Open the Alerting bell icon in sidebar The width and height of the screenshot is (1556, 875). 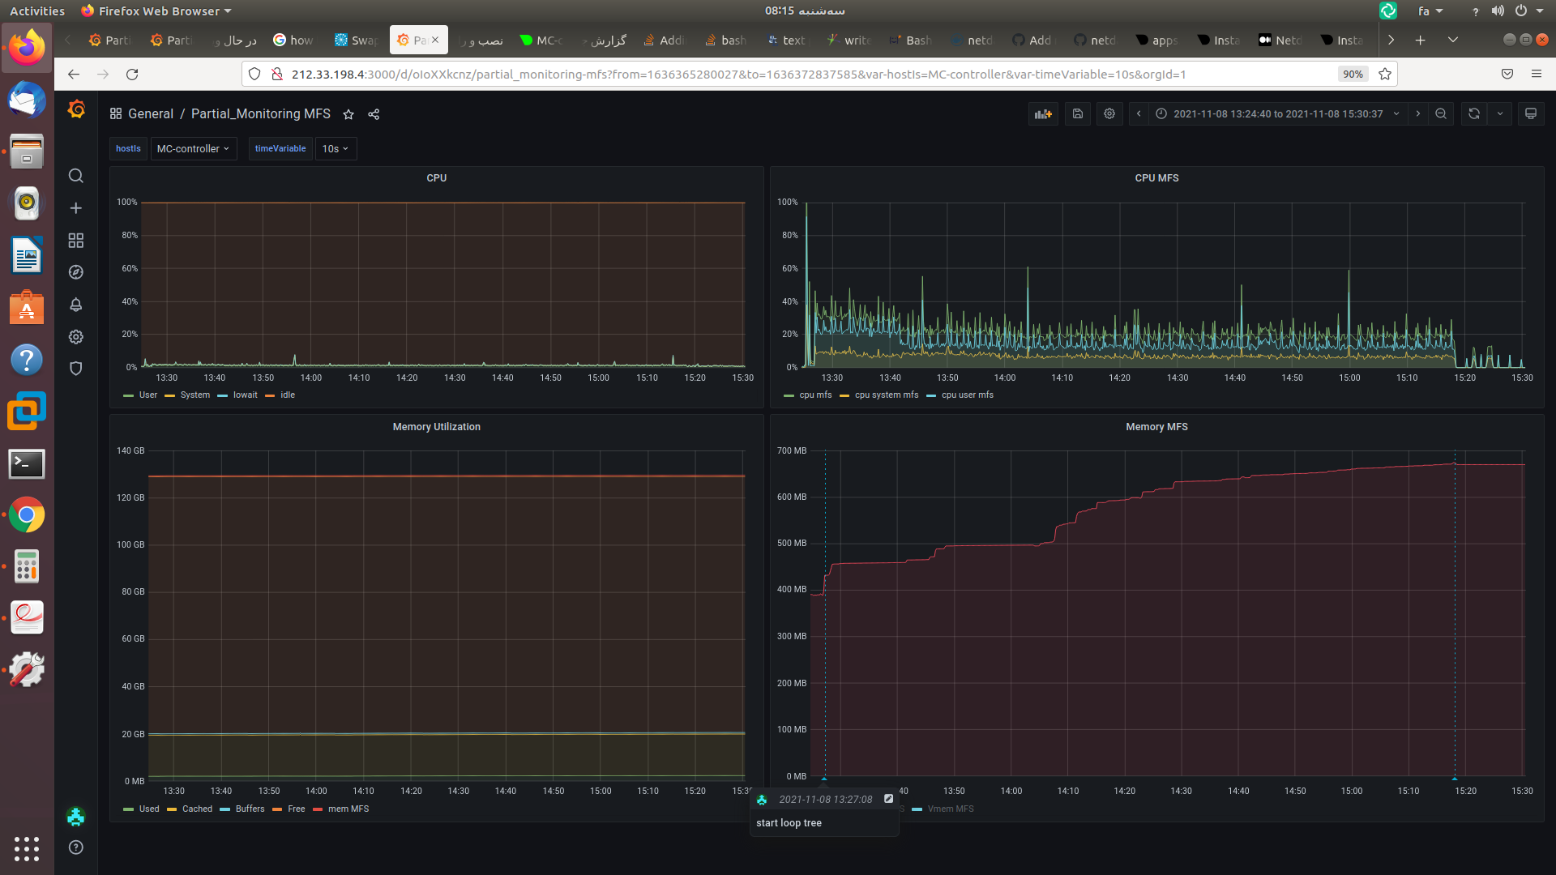[x=76, y=305]
